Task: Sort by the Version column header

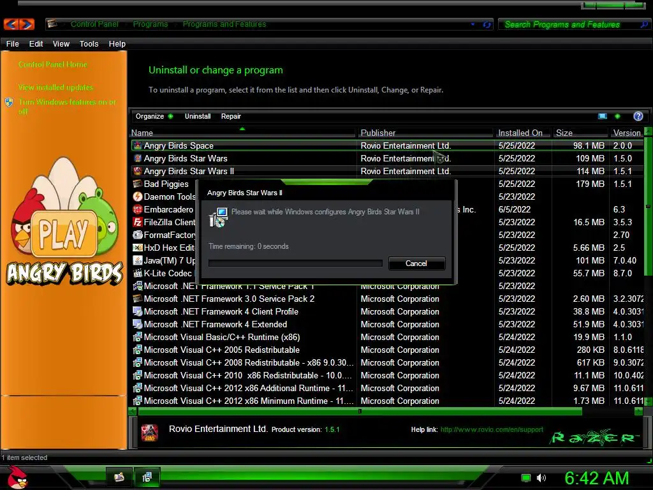Action: click(627, 133)
